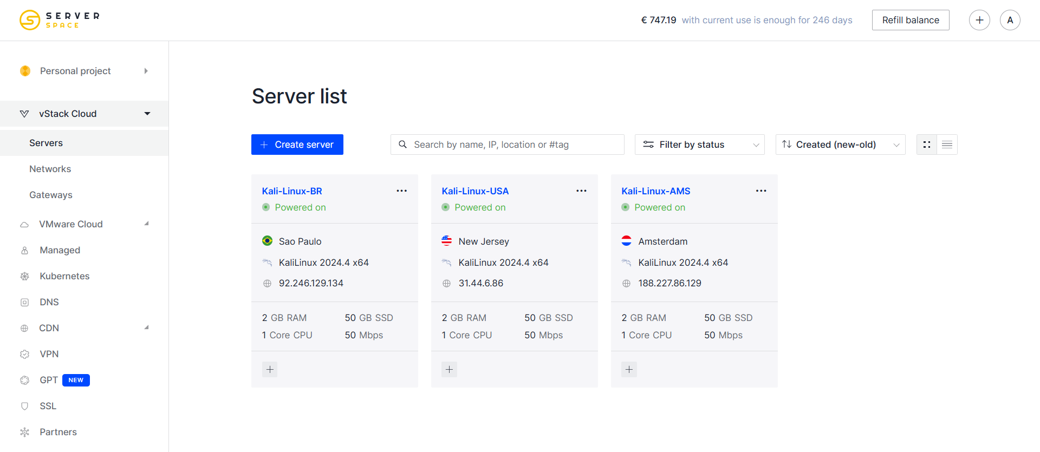
Task: Expand the Personal project selector
Action: point(84,71)
